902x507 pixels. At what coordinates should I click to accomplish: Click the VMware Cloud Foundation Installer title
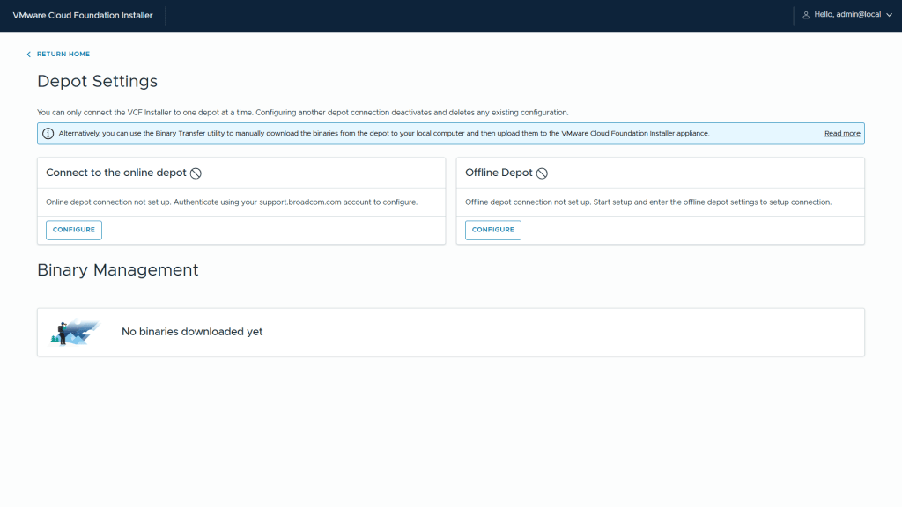[x=83, y=15]
